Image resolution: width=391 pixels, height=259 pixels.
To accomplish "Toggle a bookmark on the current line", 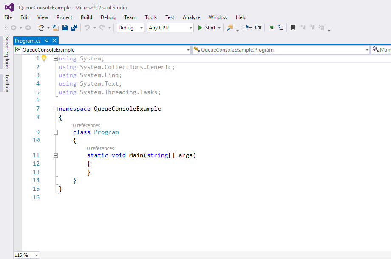I will pos(293,27).
